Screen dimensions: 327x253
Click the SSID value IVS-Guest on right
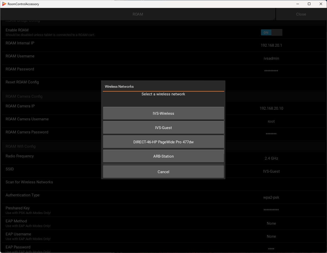point(271,171)
